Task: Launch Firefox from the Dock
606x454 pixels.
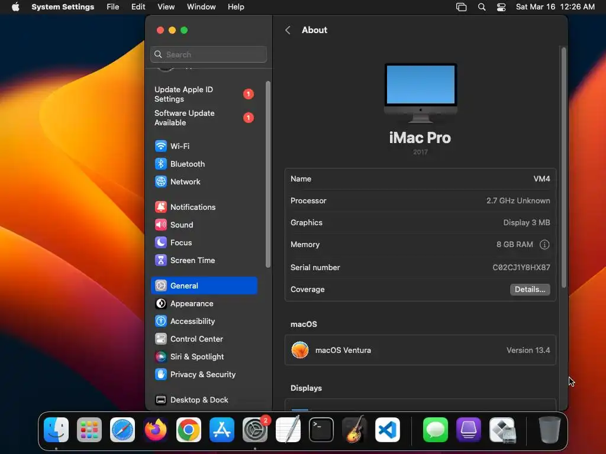Action: (x=156, y=430)
